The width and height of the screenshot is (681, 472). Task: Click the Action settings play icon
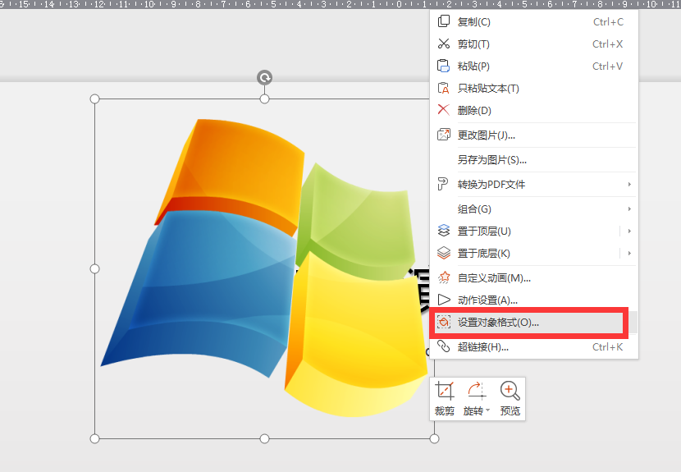pos(443,300)
